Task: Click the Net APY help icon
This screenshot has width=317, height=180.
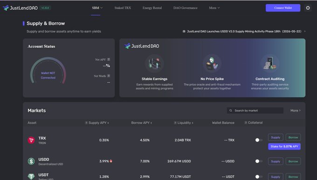Action: point(109,60)
